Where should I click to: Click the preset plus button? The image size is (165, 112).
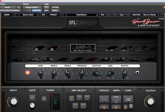(x=61, y=15)
